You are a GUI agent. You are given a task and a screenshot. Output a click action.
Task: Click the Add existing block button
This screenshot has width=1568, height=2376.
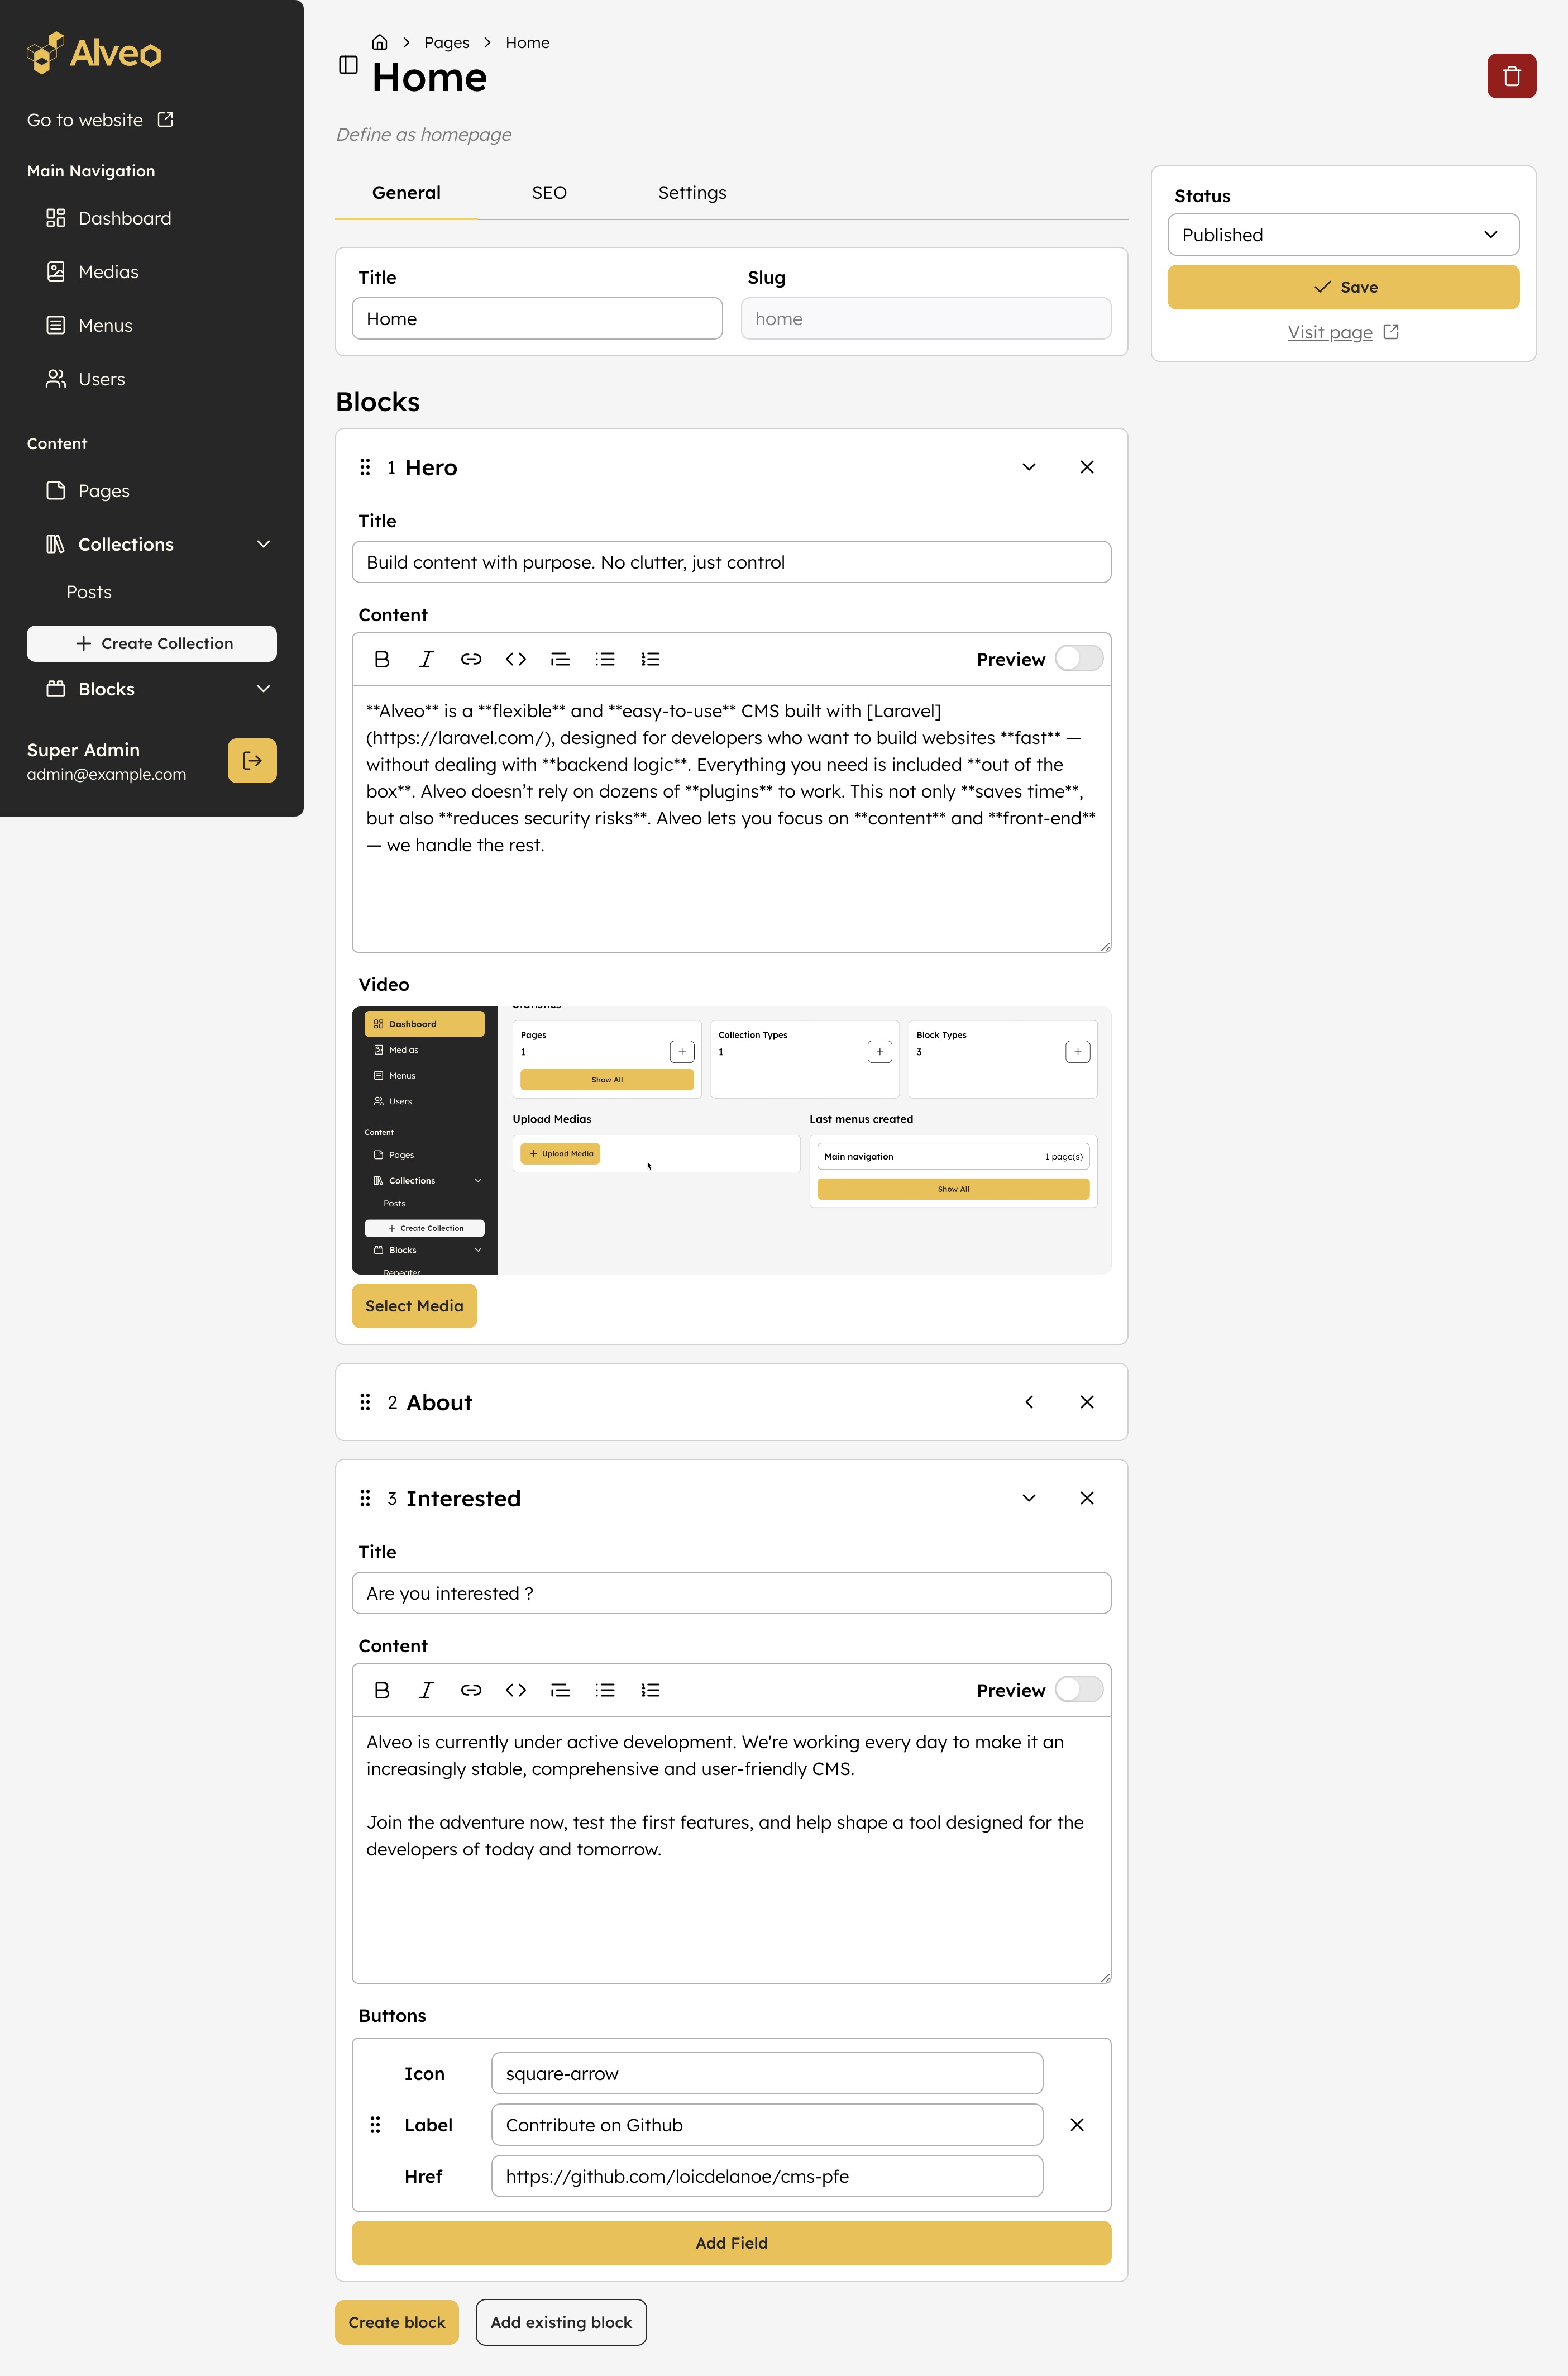click(561, 2322)
